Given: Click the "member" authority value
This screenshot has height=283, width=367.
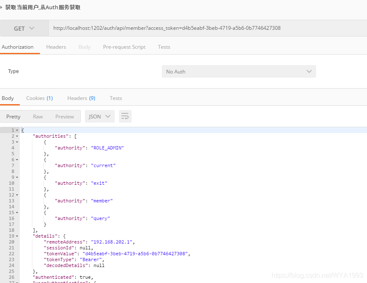Looking at the screenshot, I should point(102,201).
